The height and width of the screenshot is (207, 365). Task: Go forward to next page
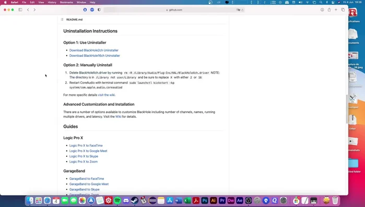pos(34,10)
